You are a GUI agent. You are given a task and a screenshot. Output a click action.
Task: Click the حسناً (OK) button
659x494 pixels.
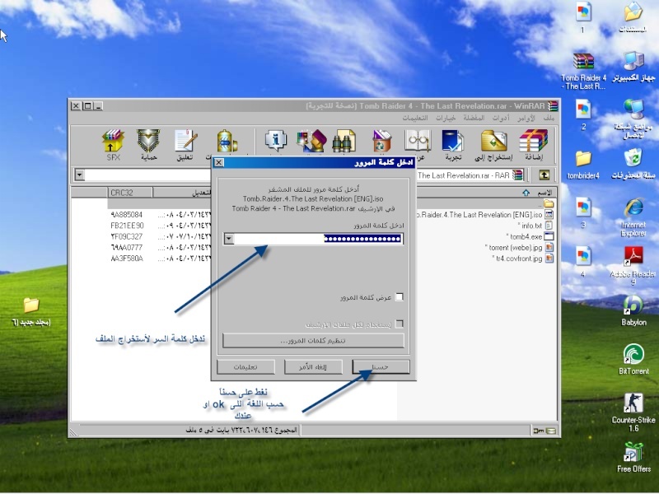[381, 366]
